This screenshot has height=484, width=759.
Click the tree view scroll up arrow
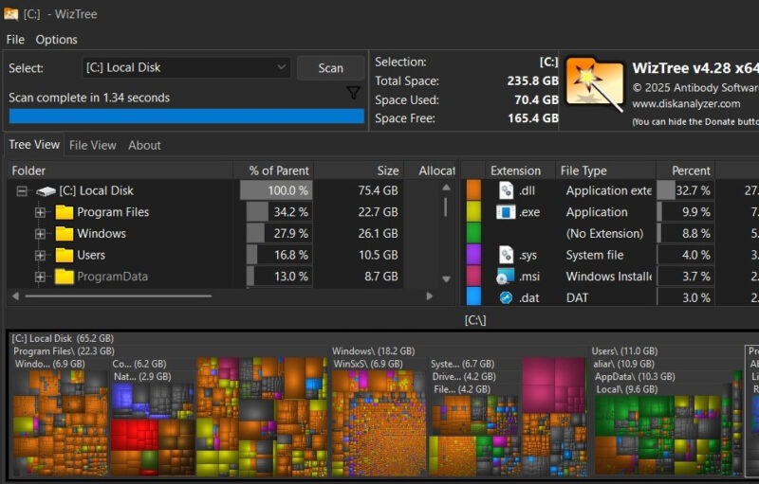(446, 188)
